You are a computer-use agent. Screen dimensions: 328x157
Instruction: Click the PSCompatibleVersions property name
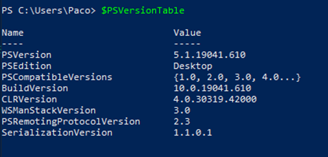[x=57, y=77]
